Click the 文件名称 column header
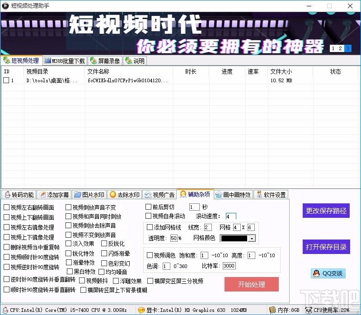This screenshot has height=315, width=361. click(129, 71)
